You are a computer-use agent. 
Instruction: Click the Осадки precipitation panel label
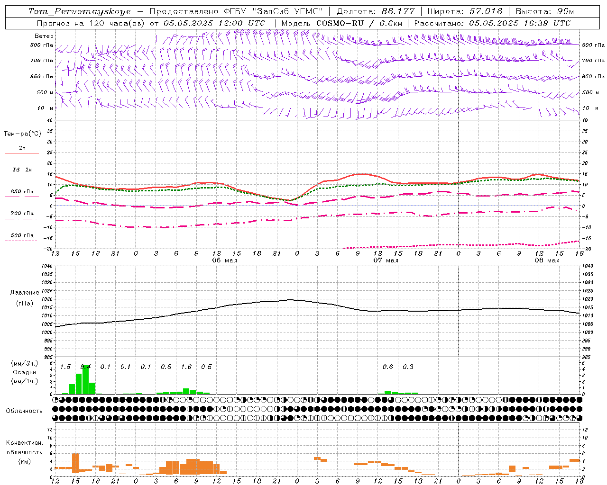click(x=25, y=372)
